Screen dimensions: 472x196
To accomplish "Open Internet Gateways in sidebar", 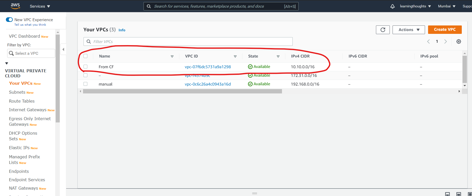I will tap(28, 110).
